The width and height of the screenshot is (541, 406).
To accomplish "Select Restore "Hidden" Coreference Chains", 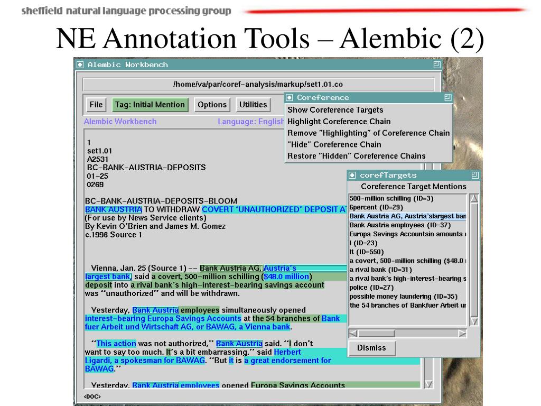I will pos(357,156).
